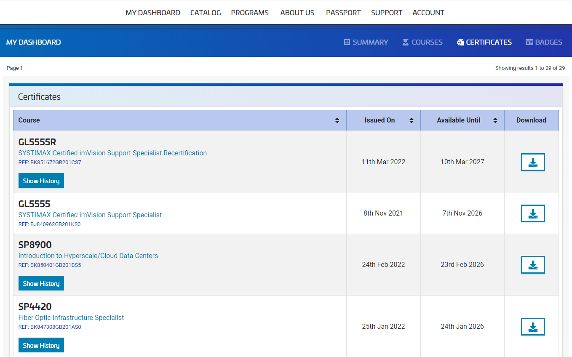Click the Showing results 1 to 29 text
This screenshot has height=357, width=572.
tap(530, 68)
